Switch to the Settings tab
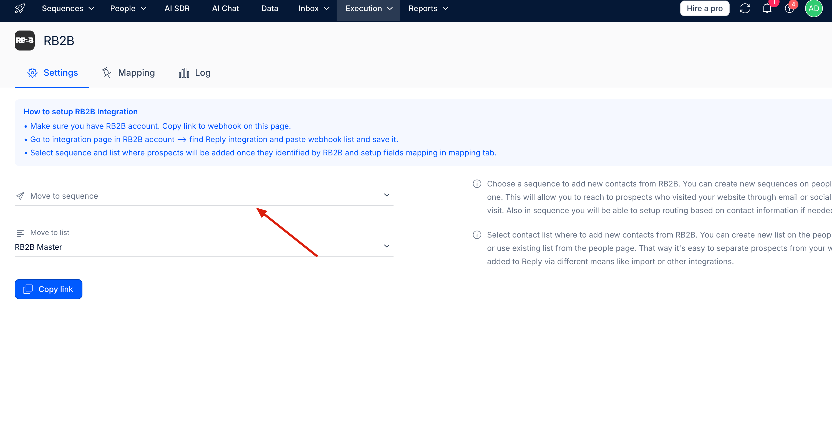This screenshot has height=434, width=832. pyautogui.click(x=52, y=73)
